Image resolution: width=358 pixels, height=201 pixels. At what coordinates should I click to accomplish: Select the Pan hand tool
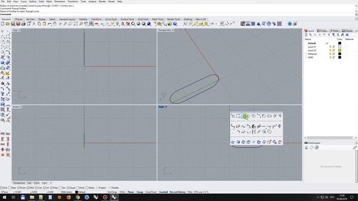[x=55, y=23]
